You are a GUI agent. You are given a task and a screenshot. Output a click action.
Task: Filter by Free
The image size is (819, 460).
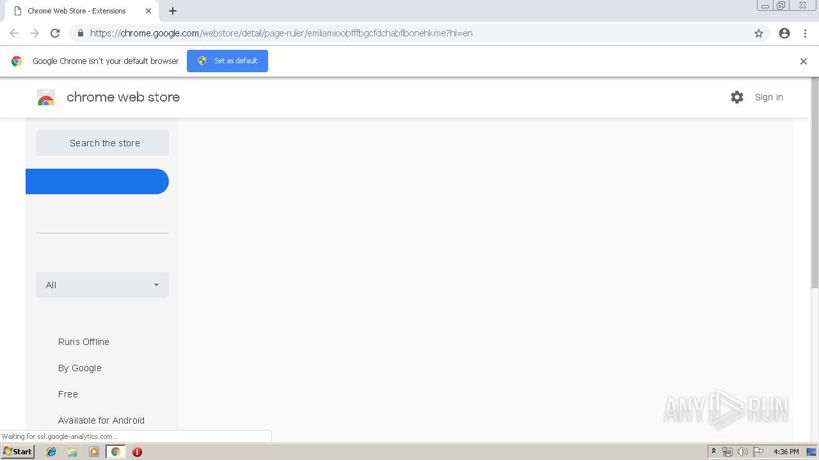coord(68,394)
